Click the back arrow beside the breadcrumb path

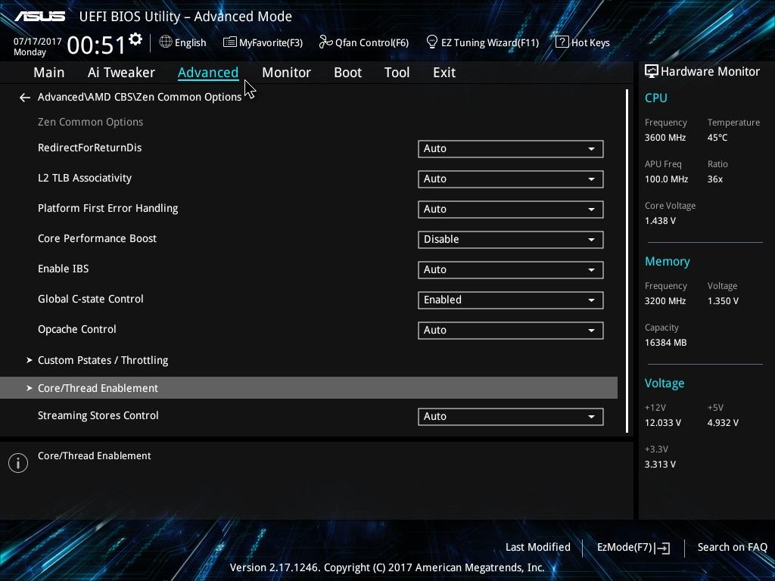point(25,98)
